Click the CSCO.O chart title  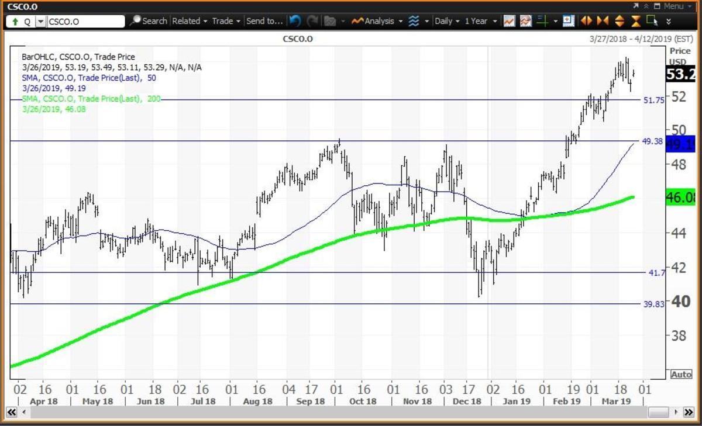tap(297, 39)
